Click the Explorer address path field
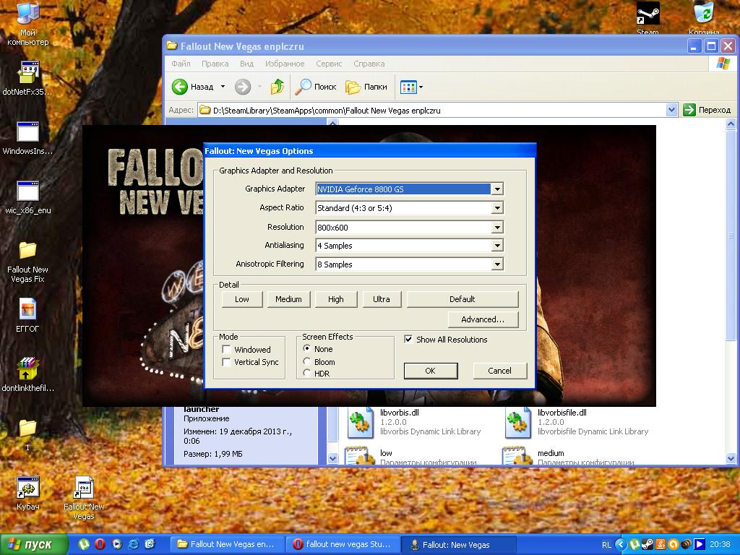Screen dimensions: 740x555 pyautogui.click(x=432, y=111)
